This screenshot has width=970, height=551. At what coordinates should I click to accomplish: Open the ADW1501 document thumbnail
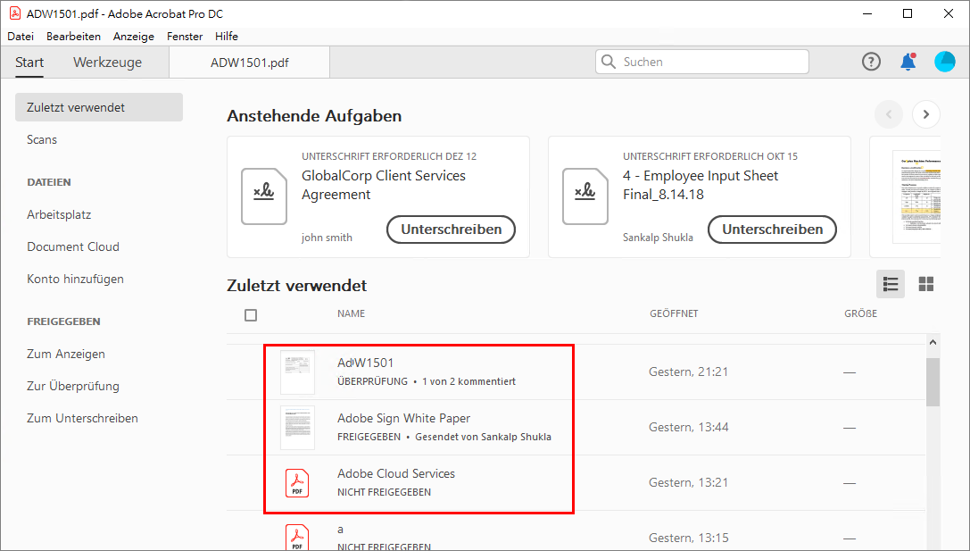[297, 372]
